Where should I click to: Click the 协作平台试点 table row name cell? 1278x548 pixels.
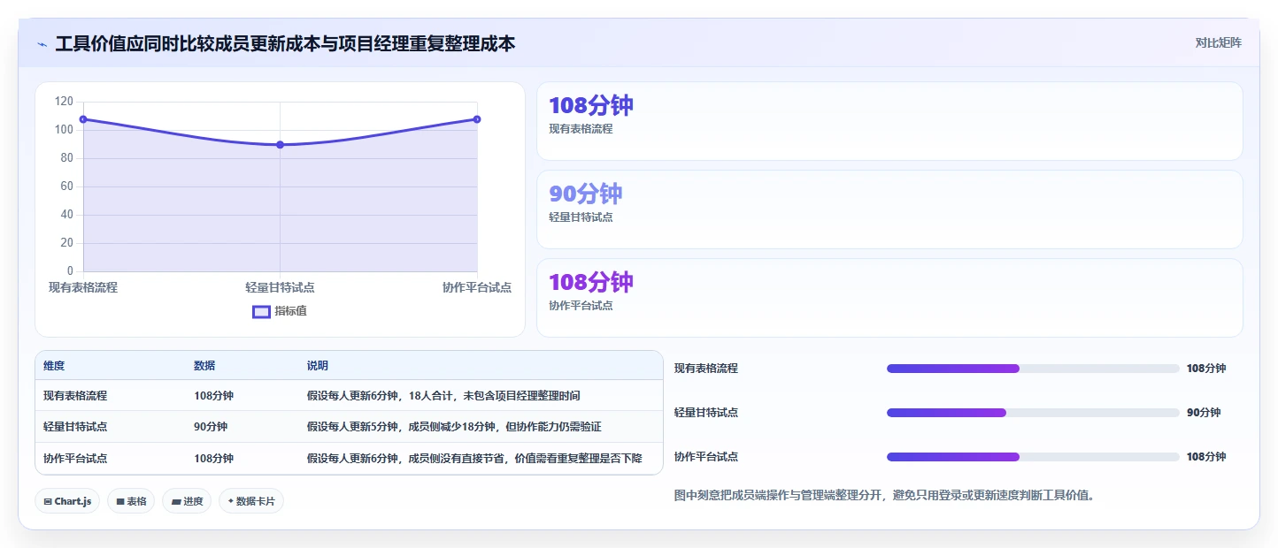(75, 459)
